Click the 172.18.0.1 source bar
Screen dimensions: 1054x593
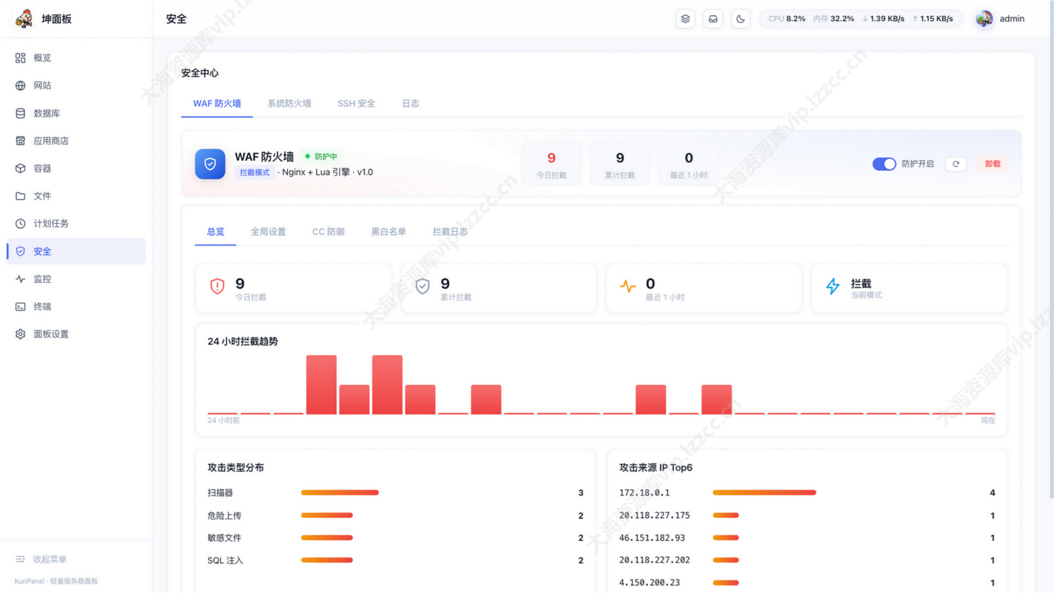[x=764, y=493]
